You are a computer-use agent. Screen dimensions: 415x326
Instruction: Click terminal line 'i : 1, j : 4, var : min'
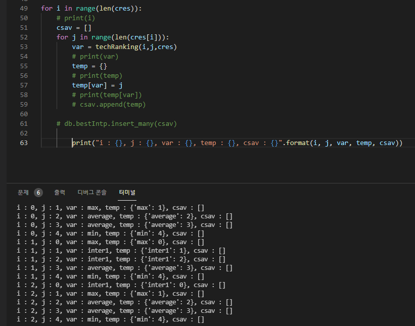(110, 276)
